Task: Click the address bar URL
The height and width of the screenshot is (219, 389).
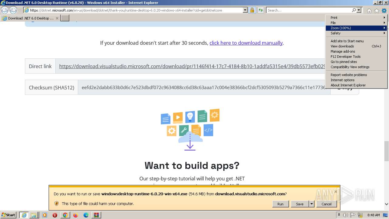Action: (126, 10)
